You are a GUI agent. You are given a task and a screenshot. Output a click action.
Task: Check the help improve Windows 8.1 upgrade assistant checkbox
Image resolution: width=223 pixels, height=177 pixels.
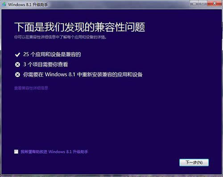[16, 152]
